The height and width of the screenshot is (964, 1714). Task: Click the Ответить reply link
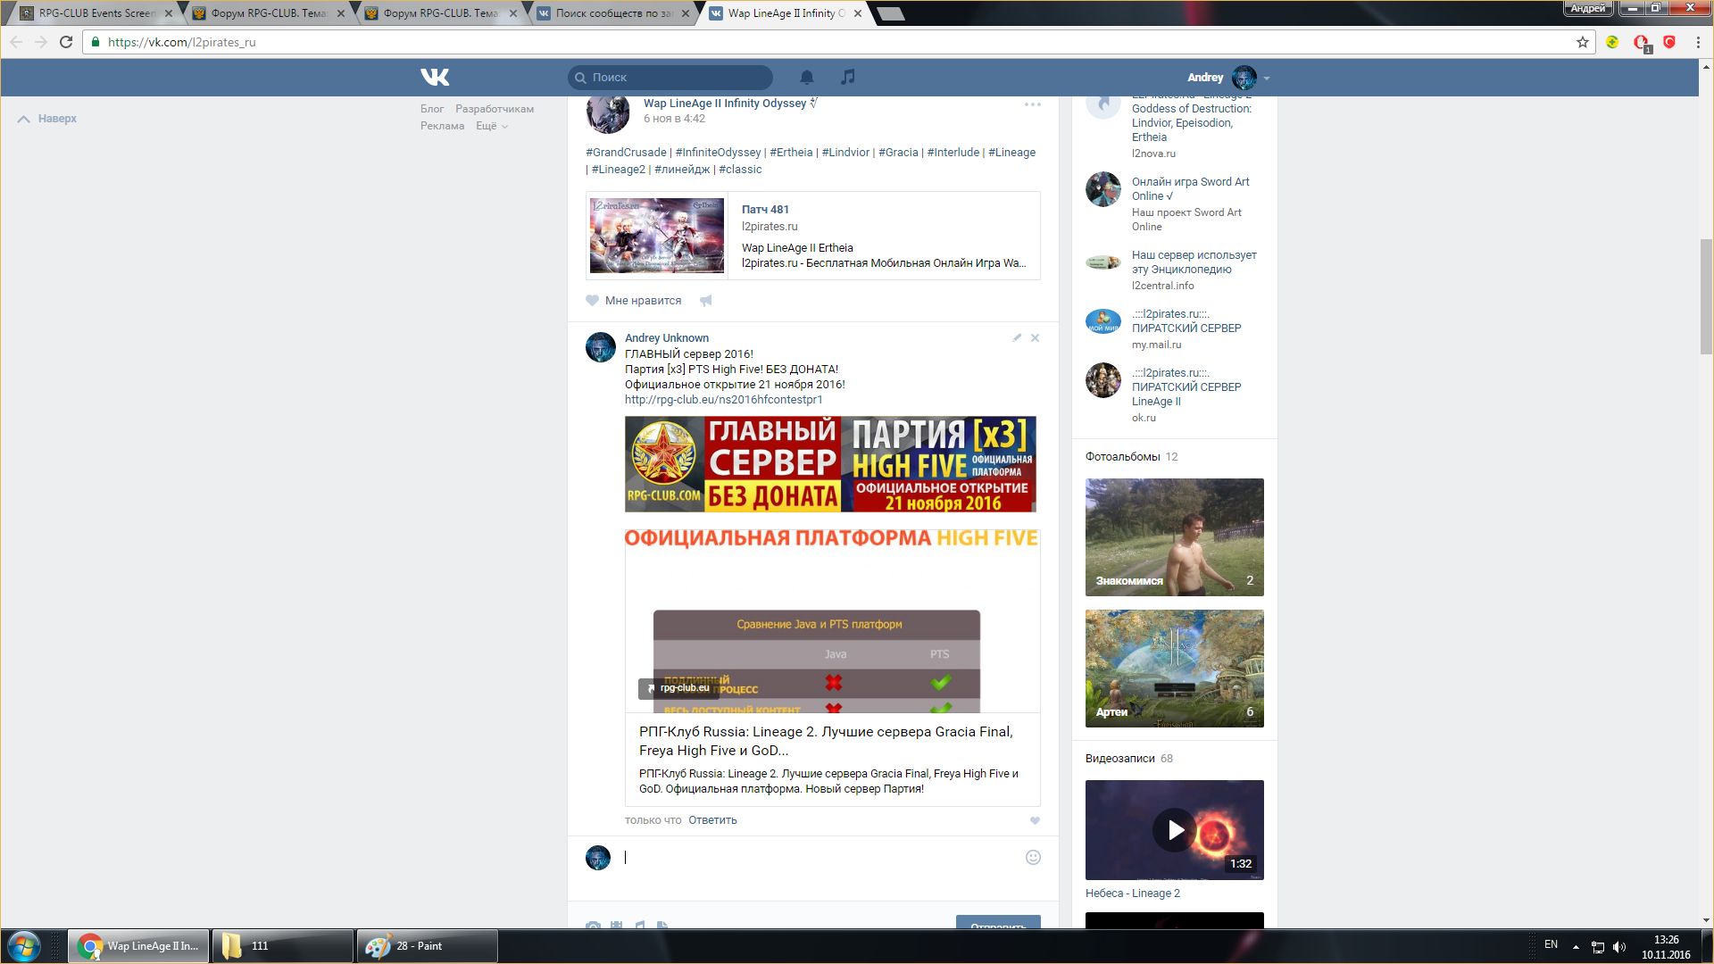(x=712, y=820)
